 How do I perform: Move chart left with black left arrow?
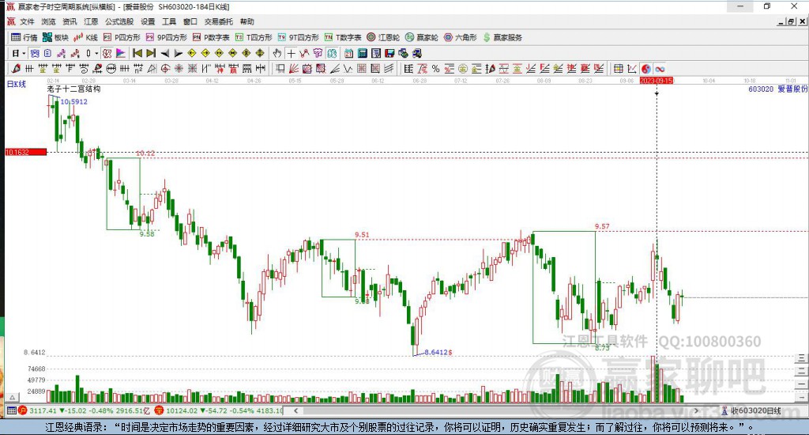[x=164, y=53]
